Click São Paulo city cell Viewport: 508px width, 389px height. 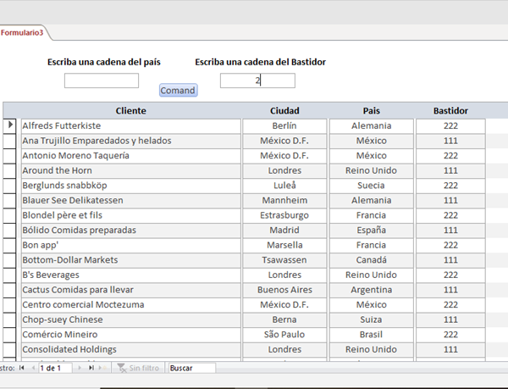click(284, 334)
